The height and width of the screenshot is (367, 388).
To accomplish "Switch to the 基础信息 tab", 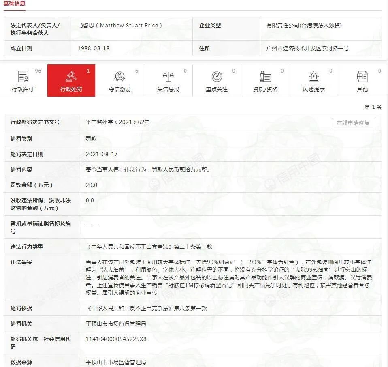I will 15,3.
